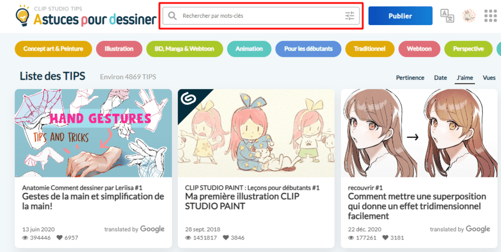Click the Publier button

point(400,16)
